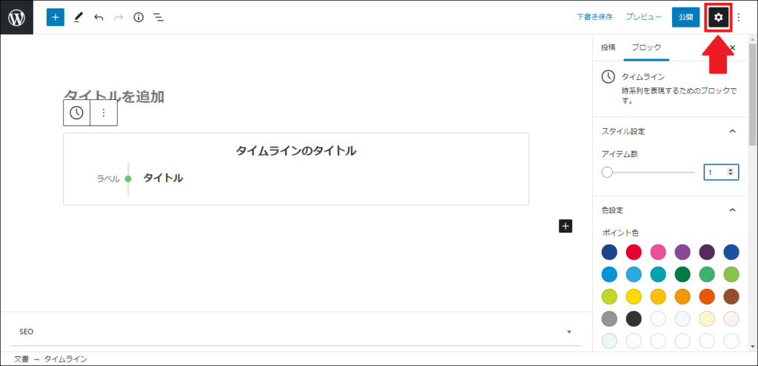This screenshot has width=758, height=366.
Task: Switch to the ブロック tab
Action: tap(646, 47)
